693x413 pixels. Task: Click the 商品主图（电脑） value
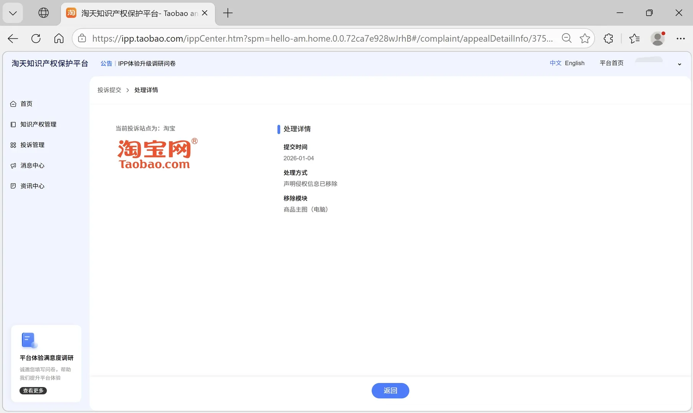[x=306, y=210]
